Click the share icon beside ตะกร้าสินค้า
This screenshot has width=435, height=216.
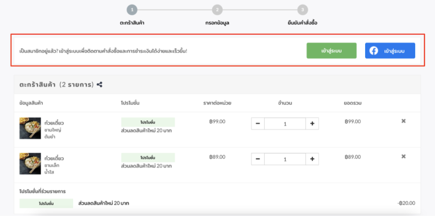(99, 85)
